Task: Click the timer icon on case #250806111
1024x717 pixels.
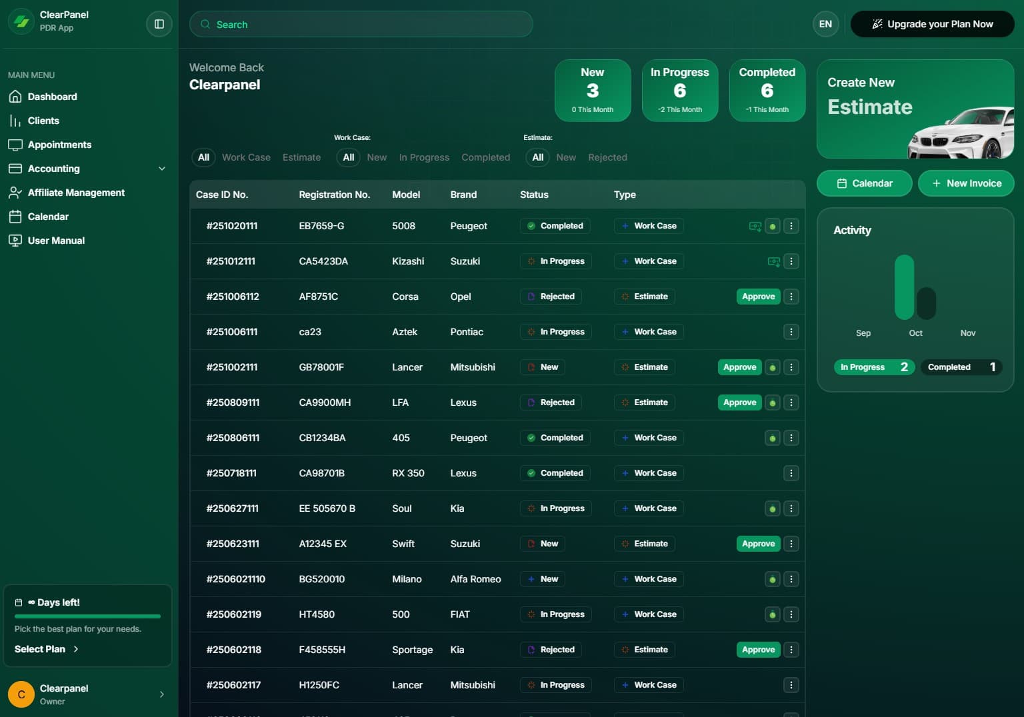Action: coord(772,438)
